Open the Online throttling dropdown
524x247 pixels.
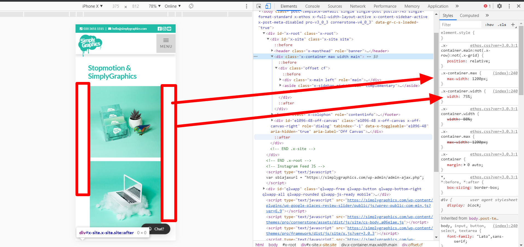click(173, 6)
